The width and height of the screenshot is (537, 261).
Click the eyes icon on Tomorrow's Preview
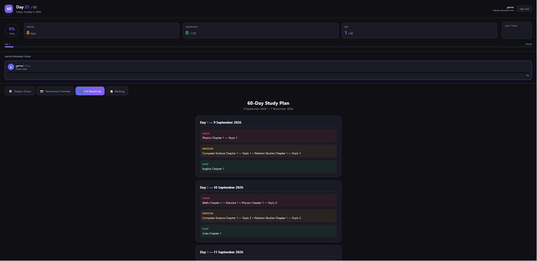42,91
